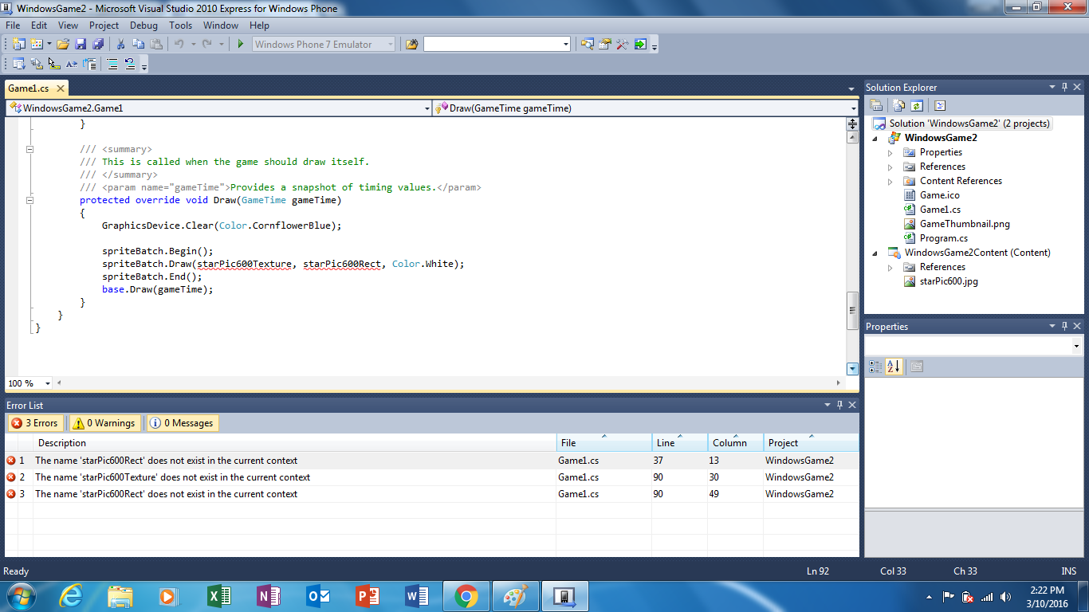Open the Tools menu

[x=181, y=25]
